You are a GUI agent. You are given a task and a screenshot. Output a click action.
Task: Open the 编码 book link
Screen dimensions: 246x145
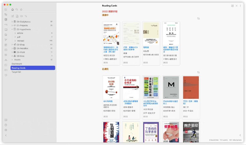tap(171, 49)
